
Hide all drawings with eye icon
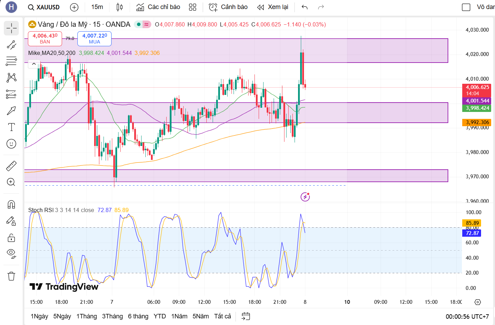click(11, 254)
